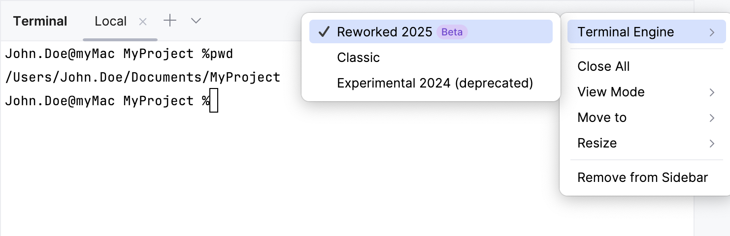Click the checkmark beside Reworked 2025
Image resolution: width=730 pixels, height=236 pixels.
pyautogui.click(x=324, y=32)
